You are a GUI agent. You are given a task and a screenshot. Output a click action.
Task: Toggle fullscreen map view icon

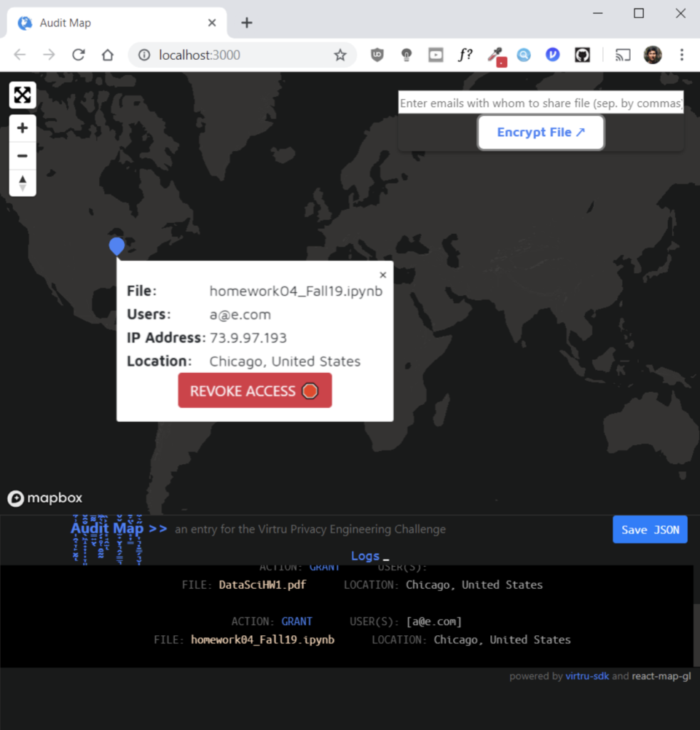(22, 95)
